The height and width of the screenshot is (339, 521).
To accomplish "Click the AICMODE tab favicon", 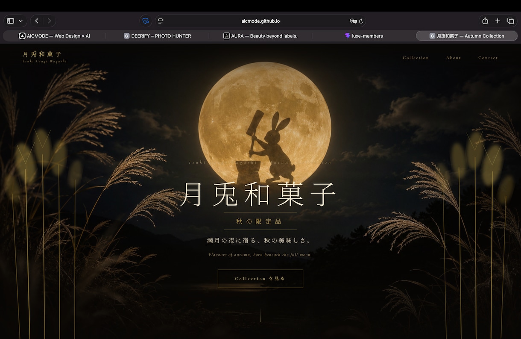I will tap(22, 36).
